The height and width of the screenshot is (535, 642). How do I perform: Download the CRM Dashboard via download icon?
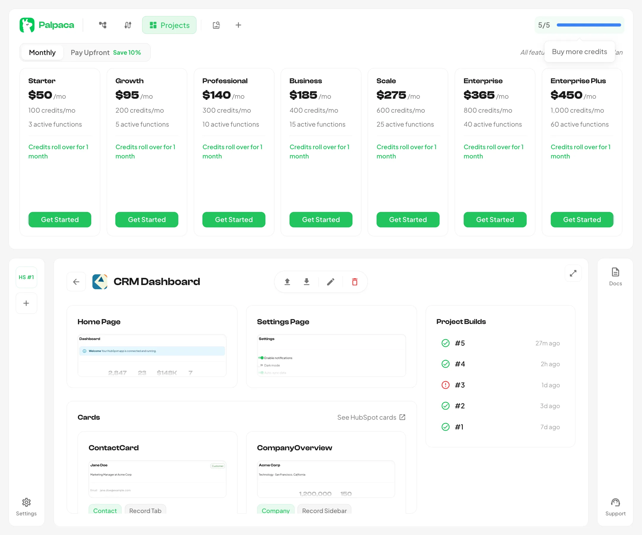307,281
